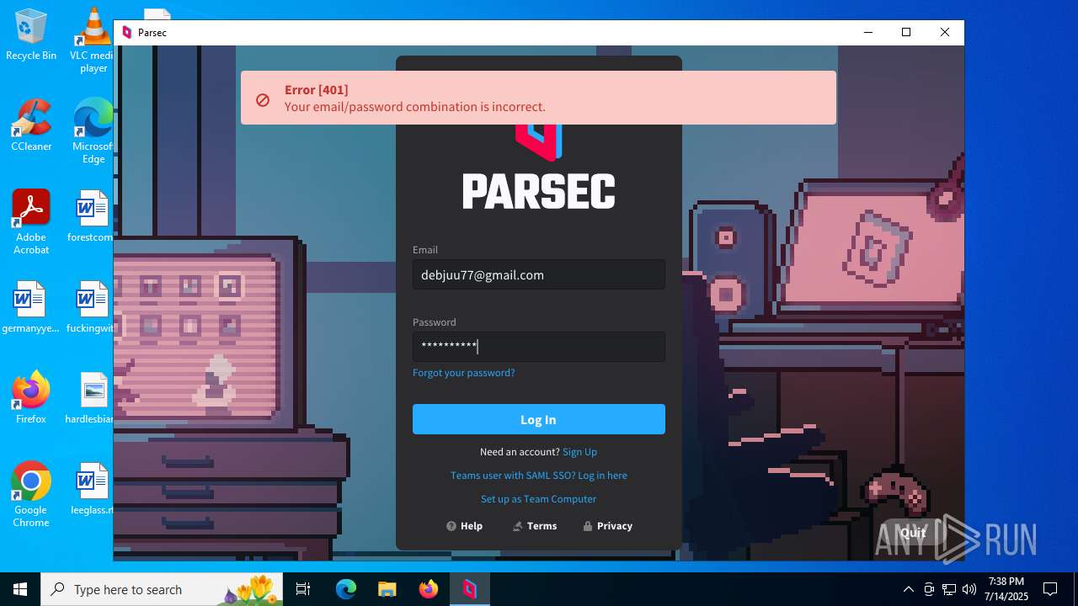Screen dimensions: 1078x606
Task: Open File Explorer from the taskbar
Action: (387, 589)
